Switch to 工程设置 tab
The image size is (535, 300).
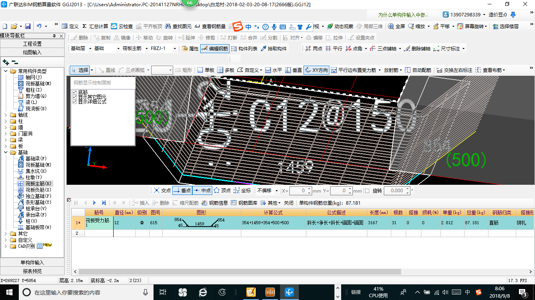coord(32,44)
